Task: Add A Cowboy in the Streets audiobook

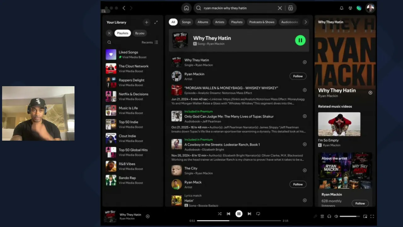Action: point(304,144)
